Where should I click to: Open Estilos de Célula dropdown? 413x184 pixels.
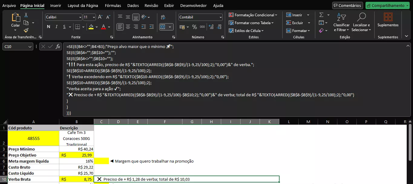point(246,30)
